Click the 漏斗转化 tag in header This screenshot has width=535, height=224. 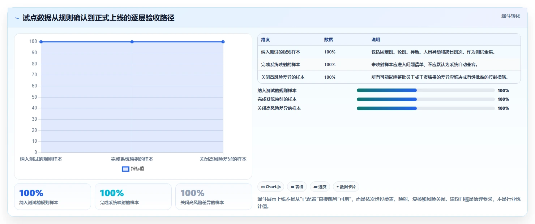[511, 16]
